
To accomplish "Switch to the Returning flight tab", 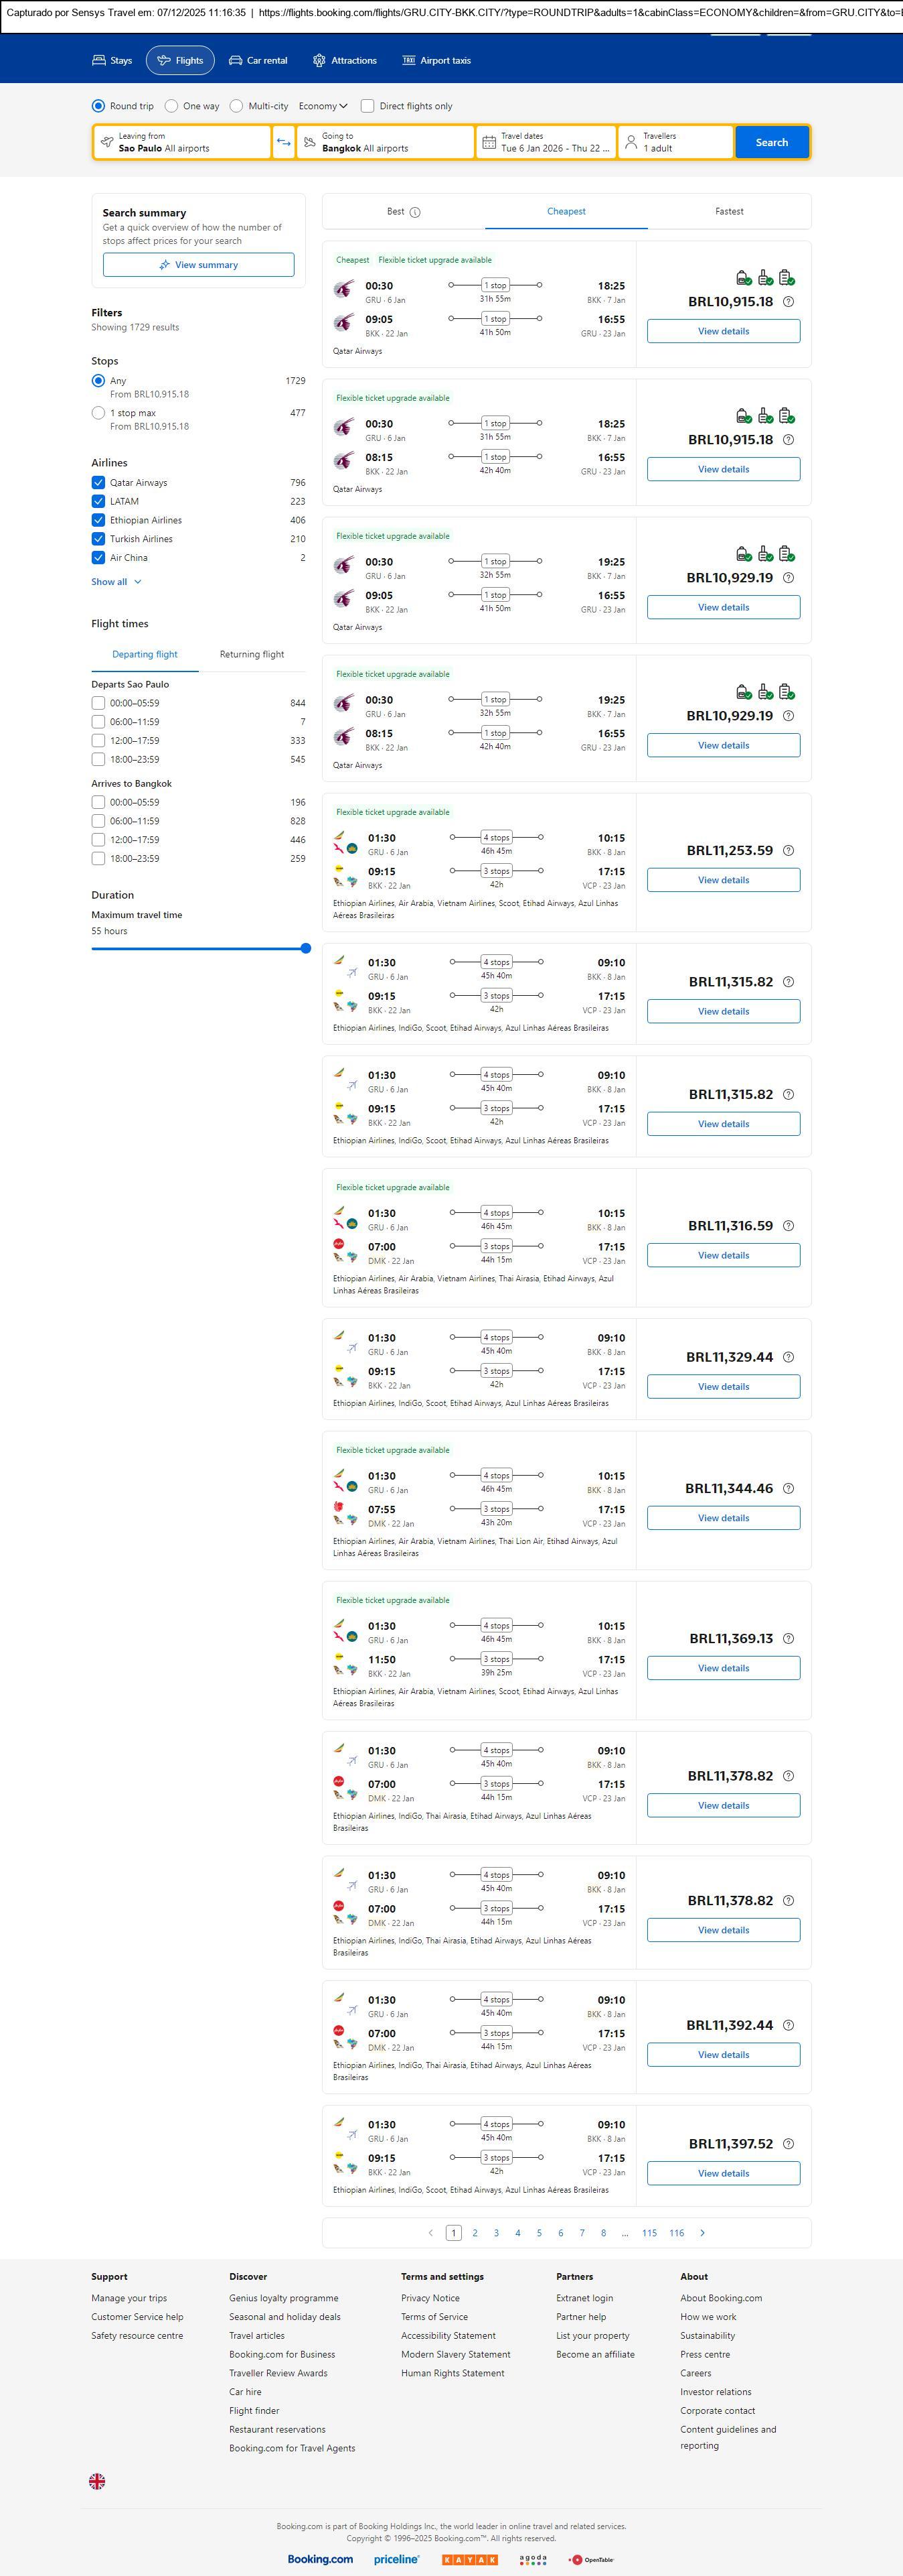I will click(x=252, y=655).
